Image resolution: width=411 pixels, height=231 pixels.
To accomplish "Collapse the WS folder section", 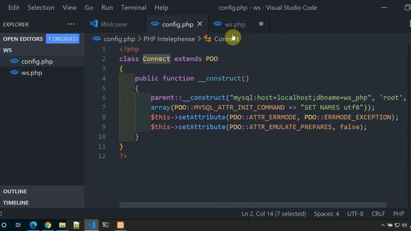I will click(7, 50).
